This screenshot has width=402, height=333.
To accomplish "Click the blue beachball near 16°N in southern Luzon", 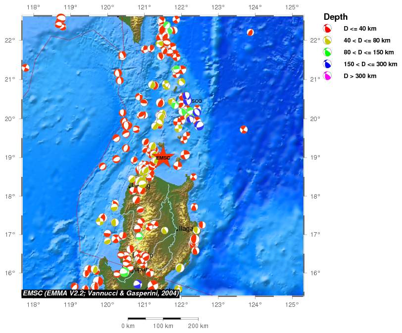I will (138, 284).
